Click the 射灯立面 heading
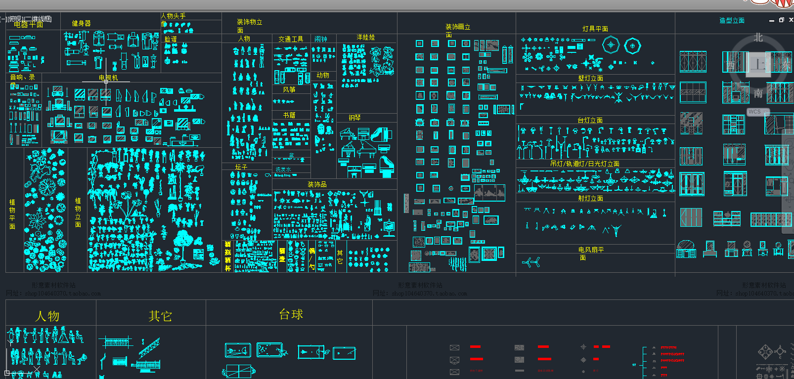Screen dimensions: 794x379 (x=591, y=198)
